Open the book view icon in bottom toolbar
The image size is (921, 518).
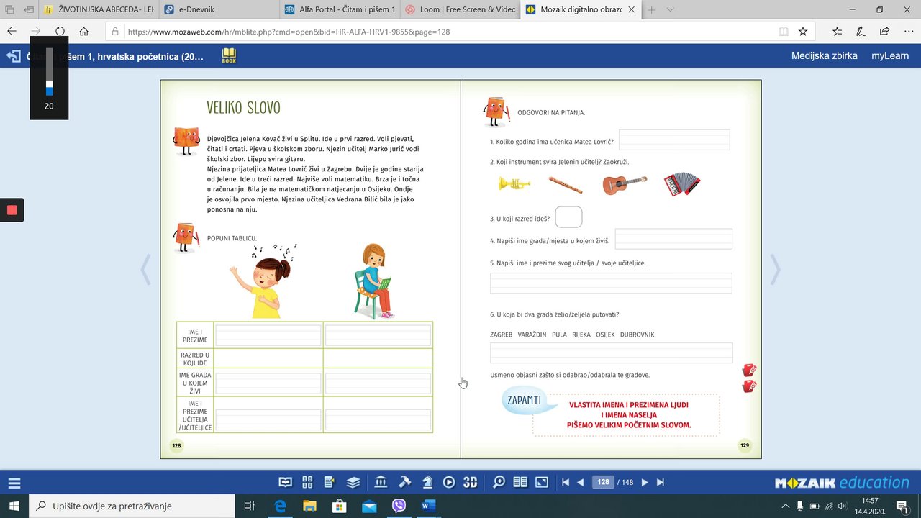(286, 482)
